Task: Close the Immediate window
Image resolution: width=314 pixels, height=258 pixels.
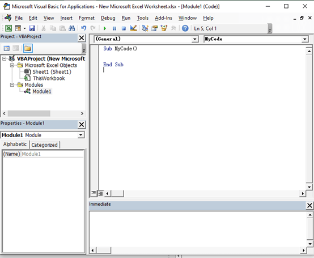Action: [x=309, y=205]
